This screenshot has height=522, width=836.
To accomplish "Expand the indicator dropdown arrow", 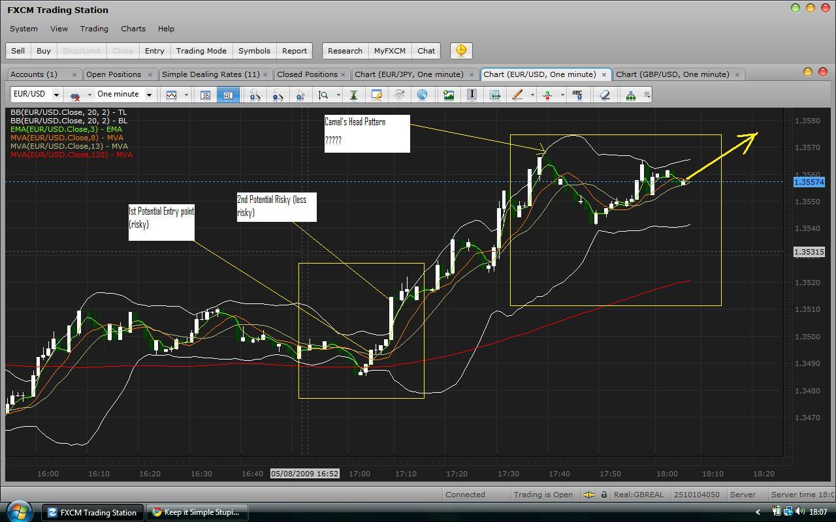I will [562, 95].
